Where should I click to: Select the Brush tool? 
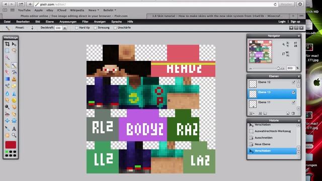[x=14, y=65]
